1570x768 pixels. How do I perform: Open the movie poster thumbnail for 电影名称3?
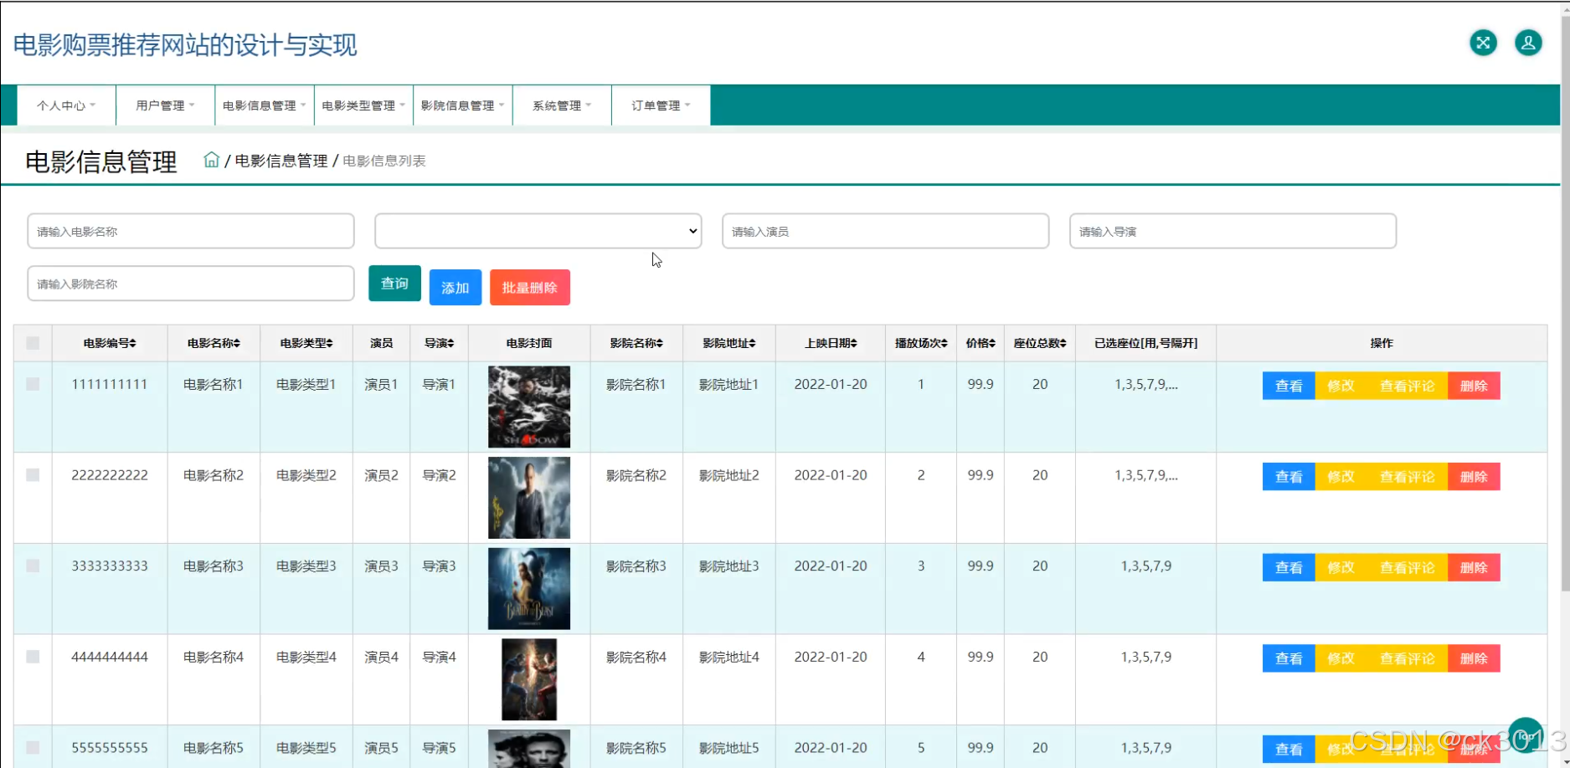click(x=529, y=588)
